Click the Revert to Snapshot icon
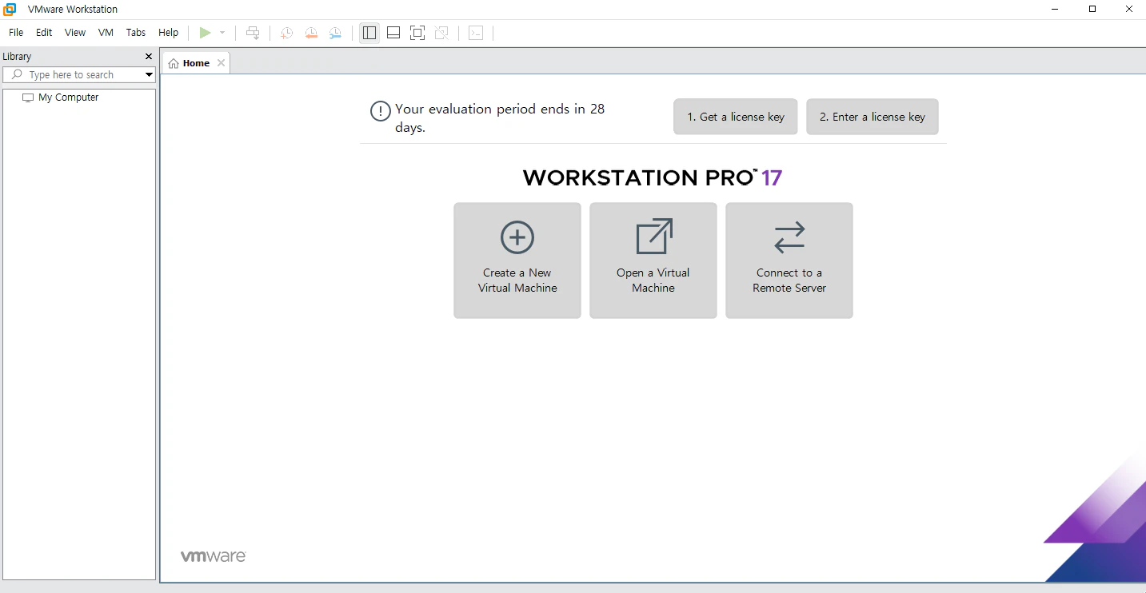 tap(311, 33)
